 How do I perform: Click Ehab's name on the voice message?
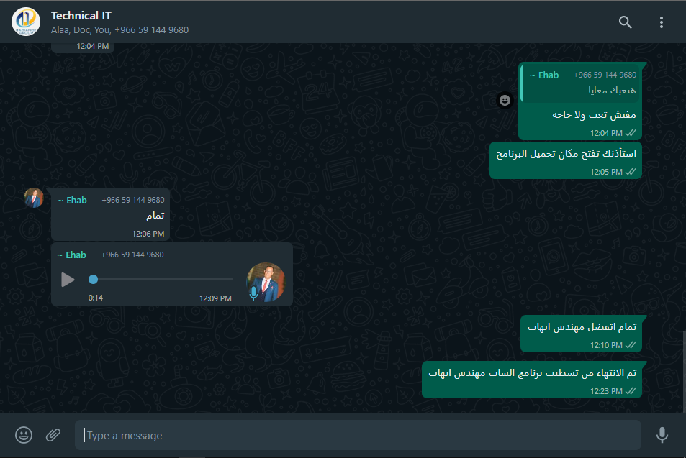[x=72, y=255]
